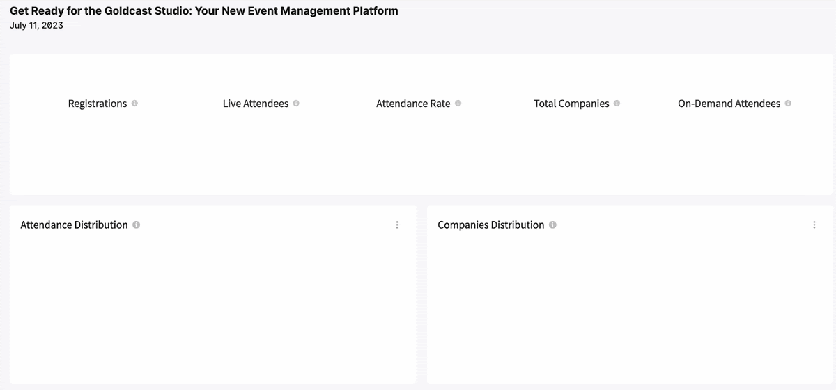
Task: Click the Companies Distribution panel title
Action: pos(491,225)
